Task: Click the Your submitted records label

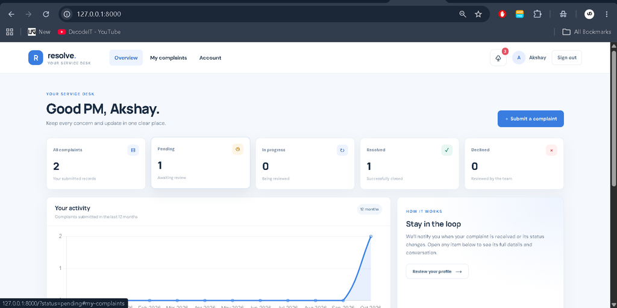Action: tap(74, 178)
